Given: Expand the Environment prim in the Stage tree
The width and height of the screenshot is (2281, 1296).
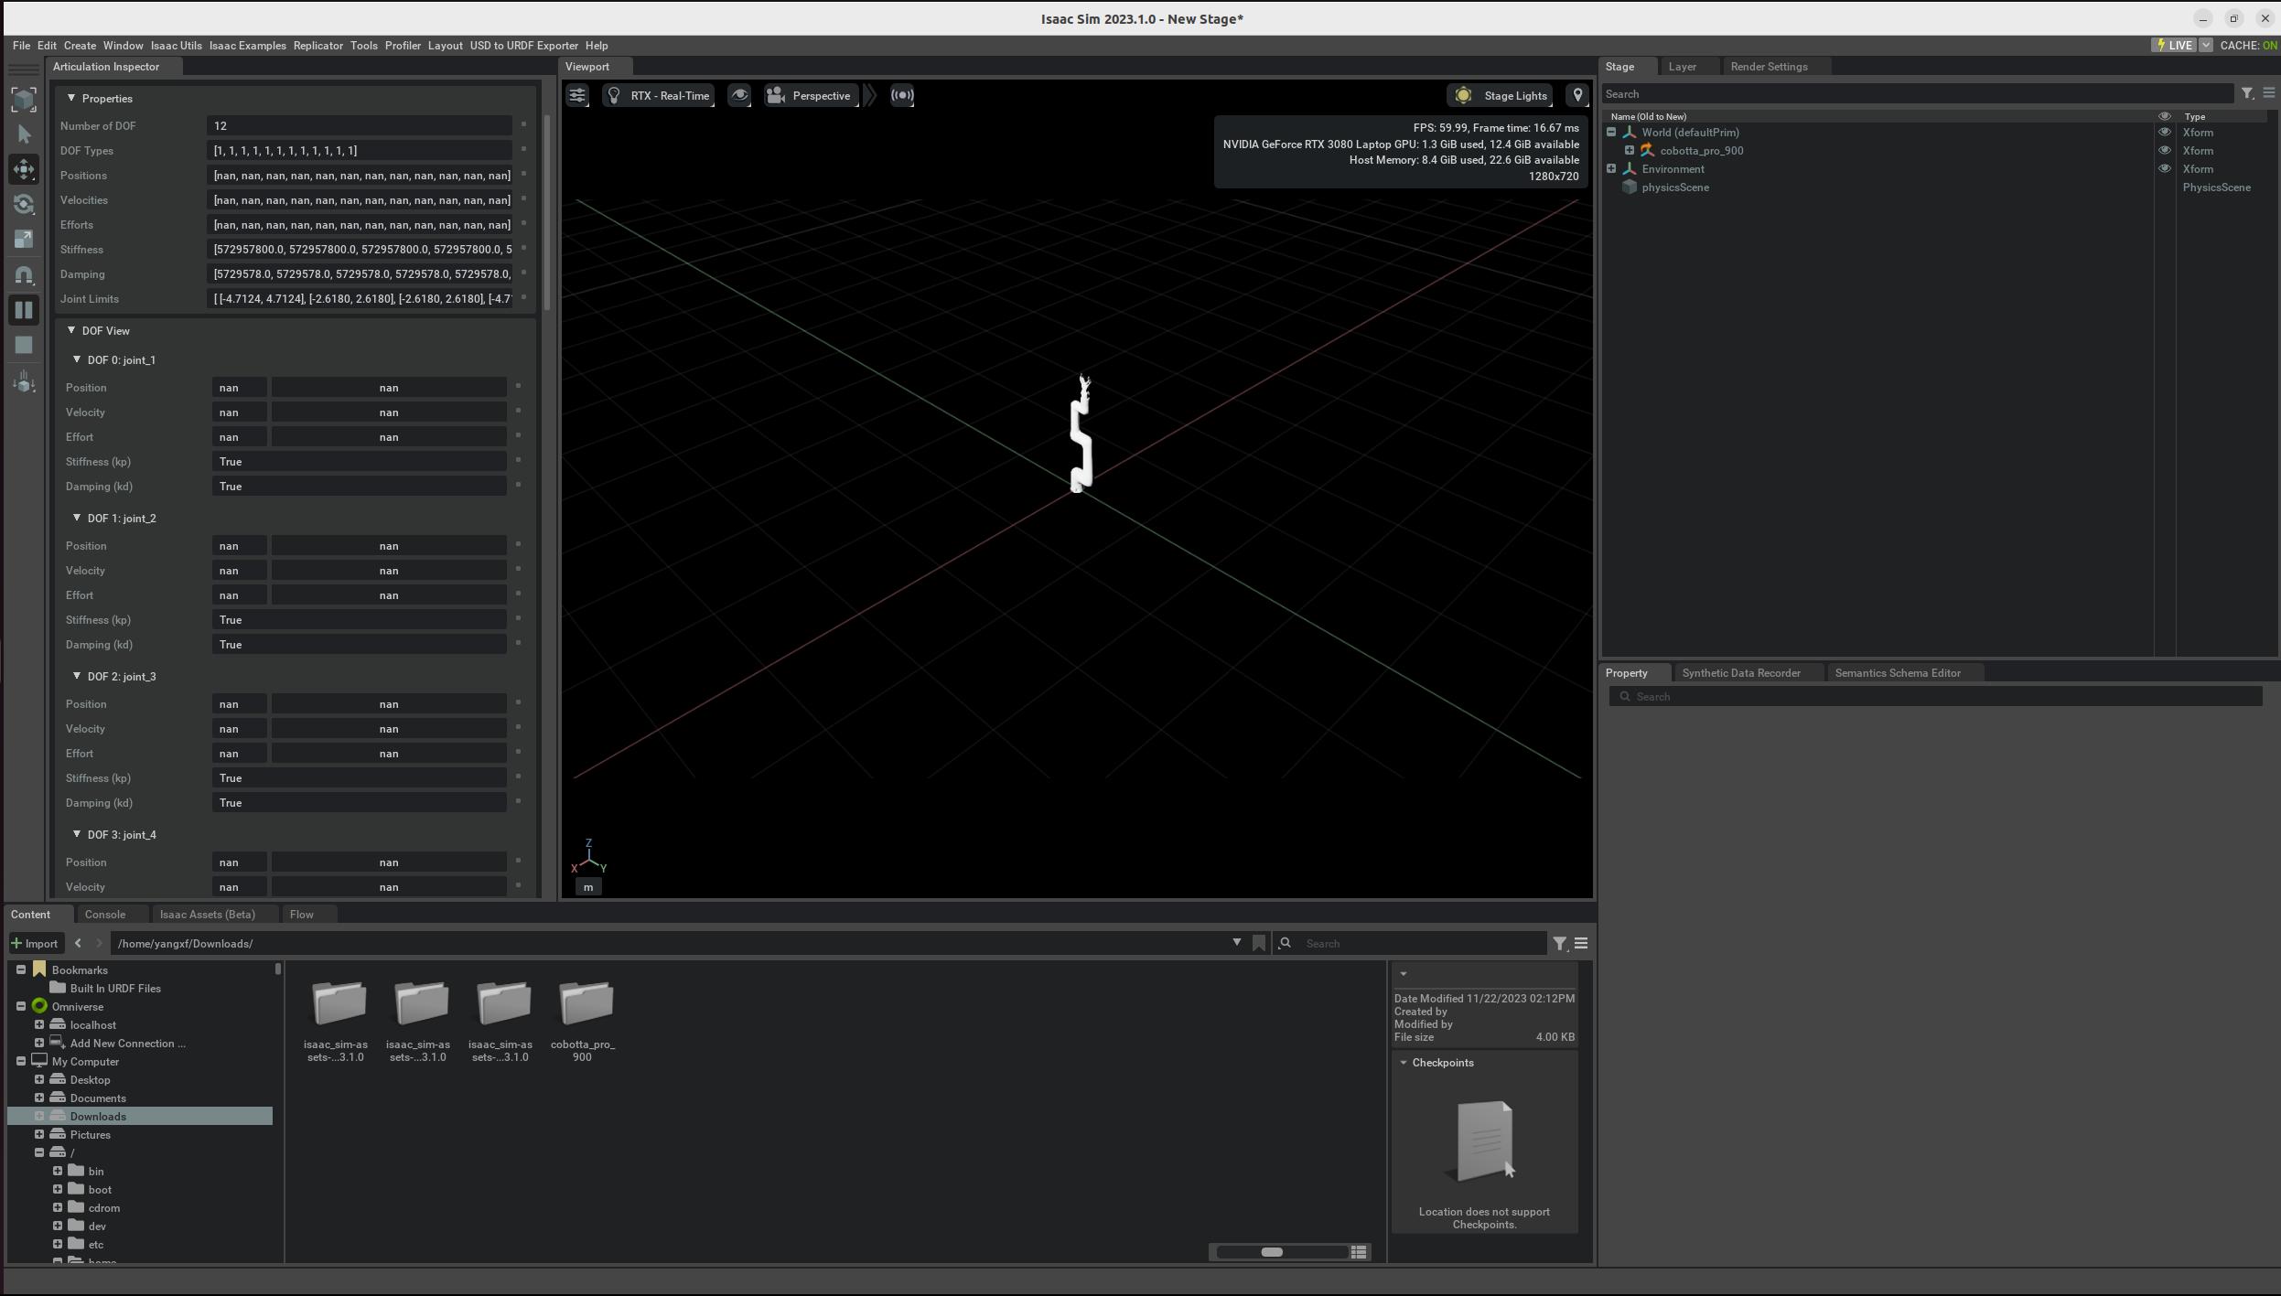Looking at the screenshot, I should [x=1609, y=168].
